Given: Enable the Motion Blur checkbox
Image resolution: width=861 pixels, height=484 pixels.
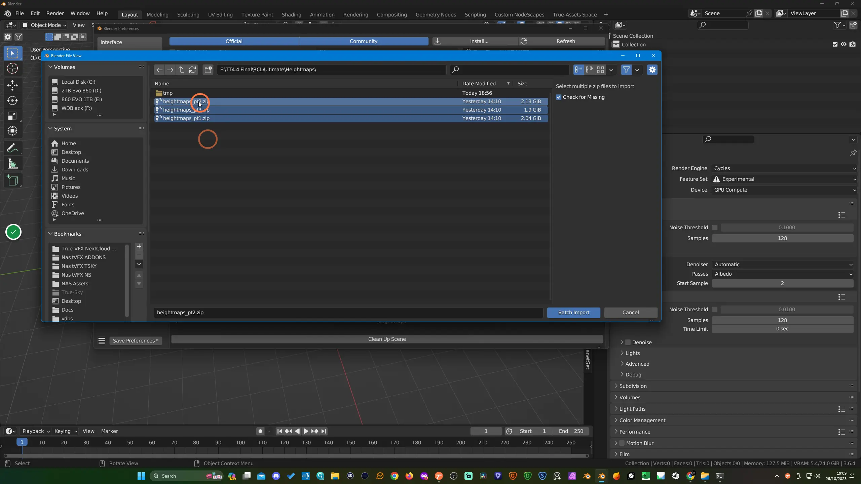Looking at the screenshot, I should point(622,443).
